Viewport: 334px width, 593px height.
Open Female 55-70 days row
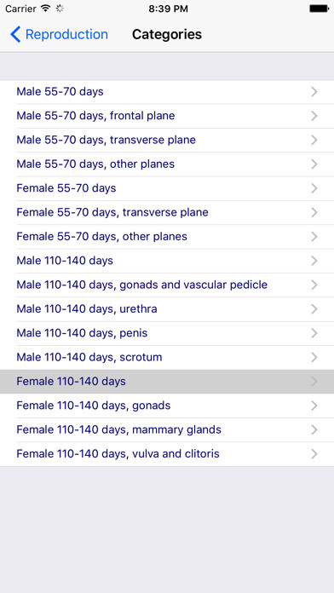(x=167, y=188)
